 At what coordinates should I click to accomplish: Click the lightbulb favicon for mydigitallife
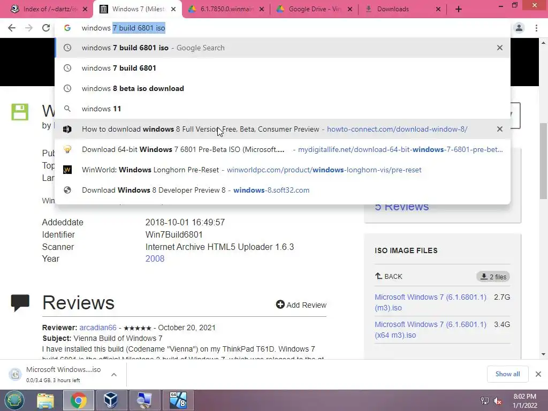(67, 149)
